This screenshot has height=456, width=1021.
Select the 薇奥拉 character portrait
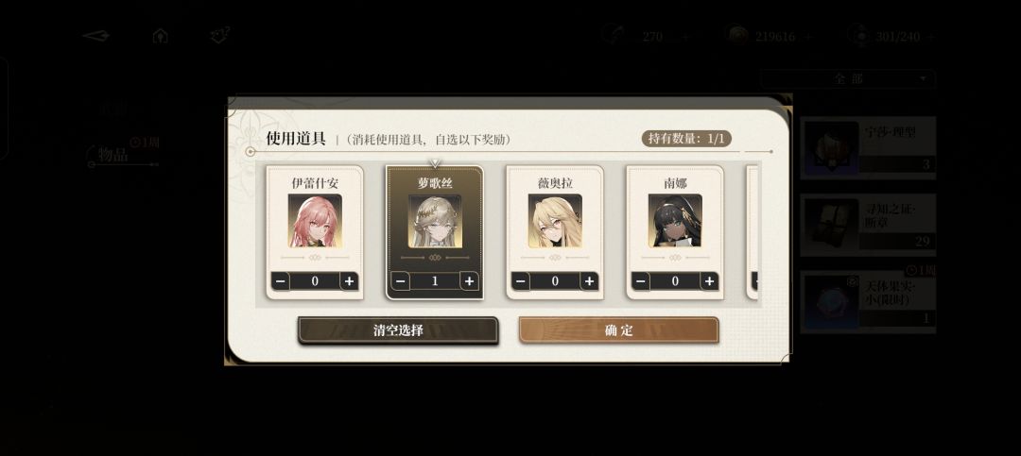[555, 221]
